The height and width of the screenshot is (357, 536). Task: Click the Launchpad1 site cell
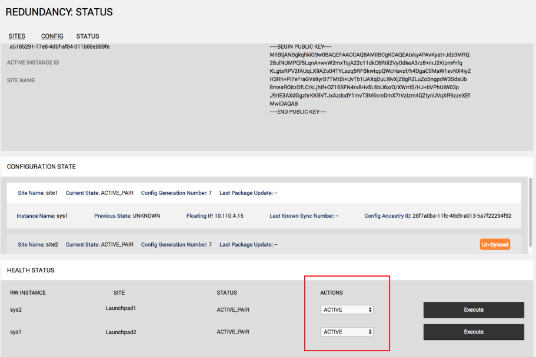(121, 308)
